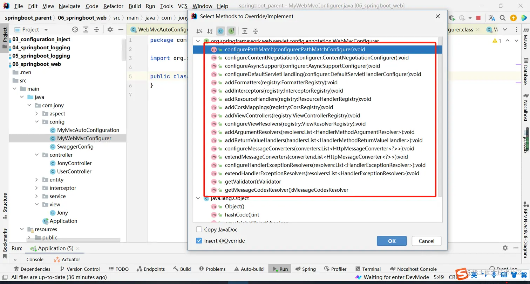Hide the Project panel

121,30
